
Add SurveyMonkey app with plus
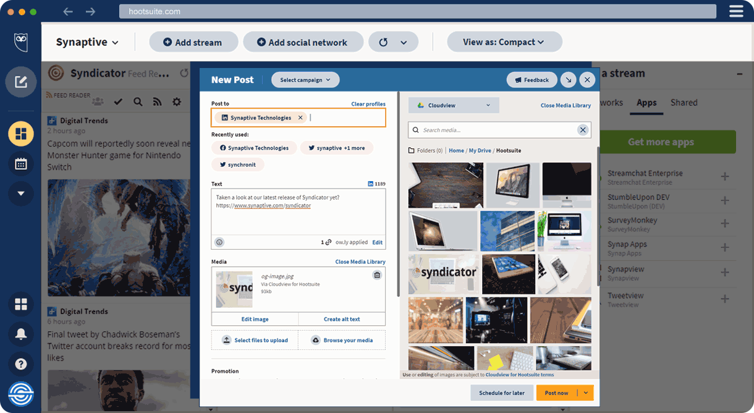pyautogui.click(x=725, y=224)
